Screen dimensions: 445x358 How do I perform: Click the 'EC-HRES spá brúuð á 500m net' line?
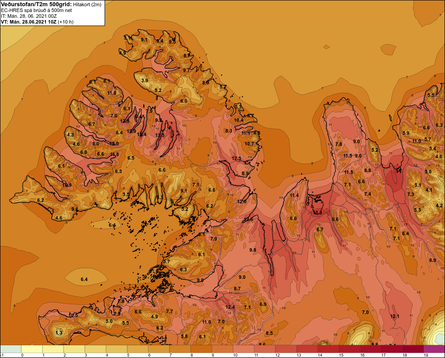click(36, 10)
